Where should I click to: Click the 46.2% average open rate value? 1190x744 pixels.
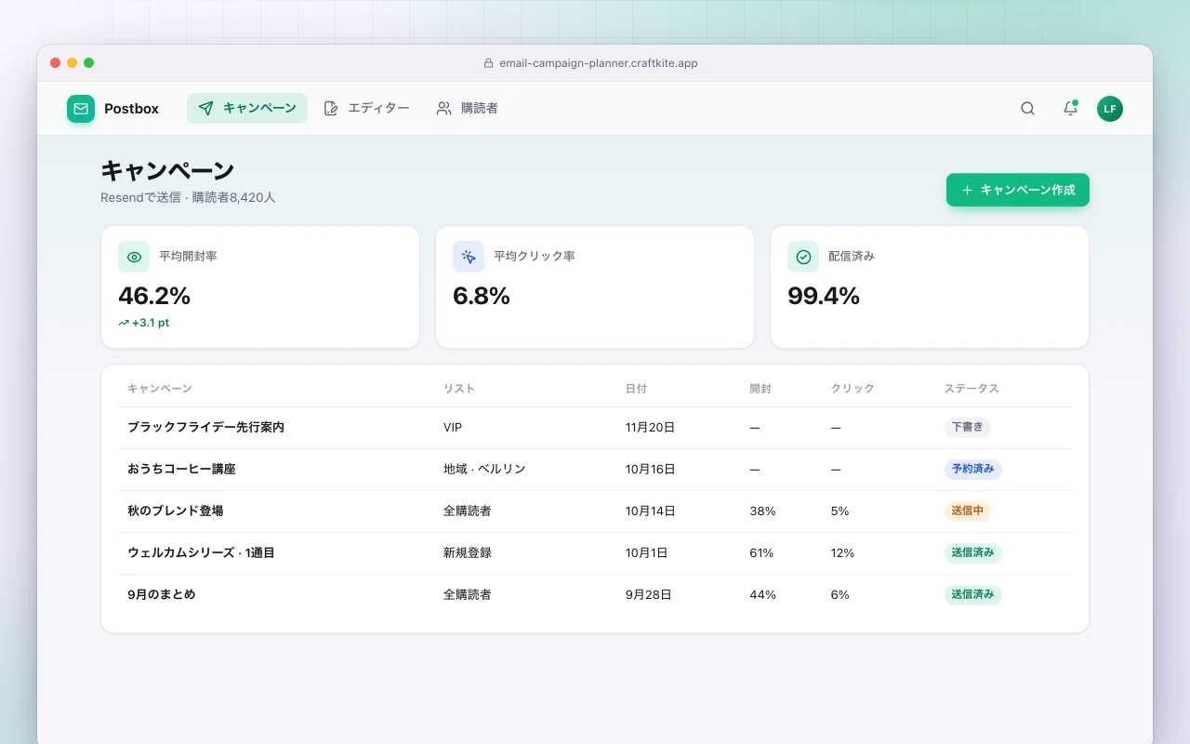(x=154, y=296)
